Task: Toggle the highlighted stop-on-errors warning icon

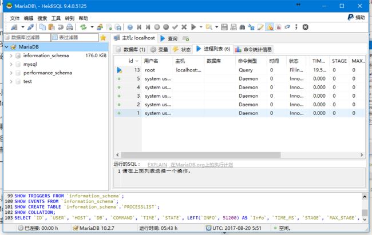Action: tap(270, 27)
